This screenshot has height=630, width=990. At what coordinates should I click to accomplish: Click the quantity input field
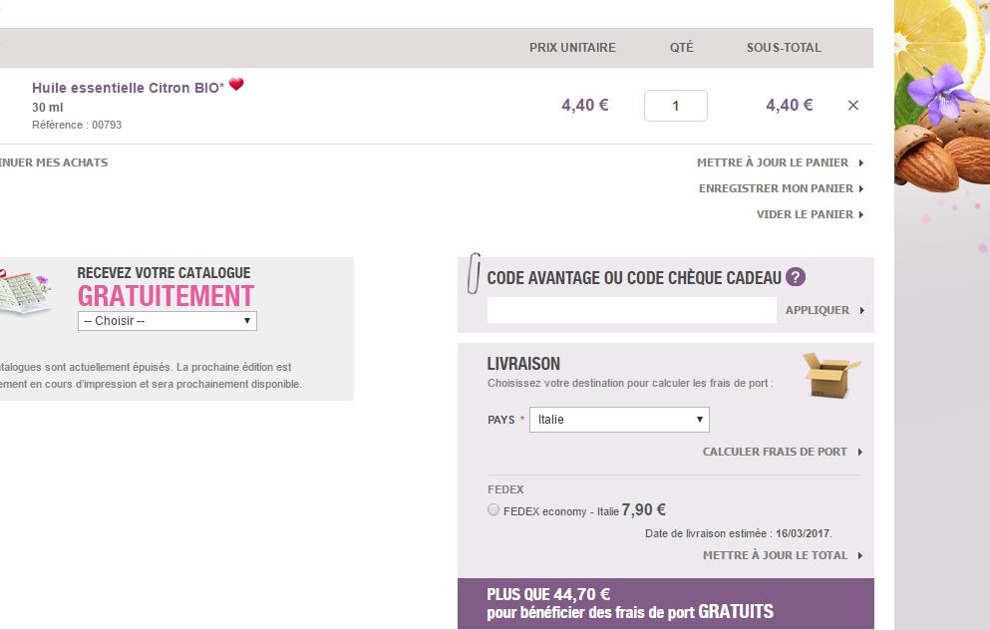tap(676, 106)
